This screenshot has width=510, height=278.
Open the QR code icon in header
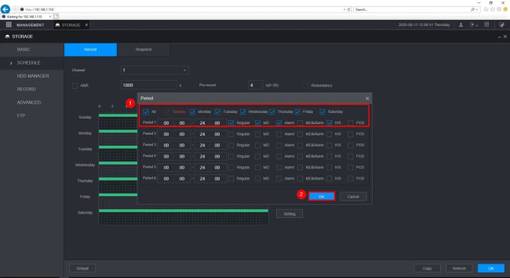tap(486, 25)
